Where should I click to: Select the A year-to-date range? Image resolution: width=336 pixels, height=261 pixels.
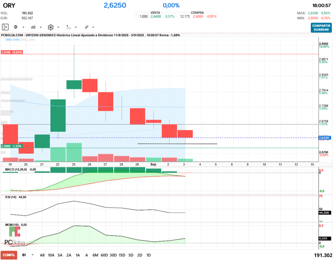(x=87, y=255)
